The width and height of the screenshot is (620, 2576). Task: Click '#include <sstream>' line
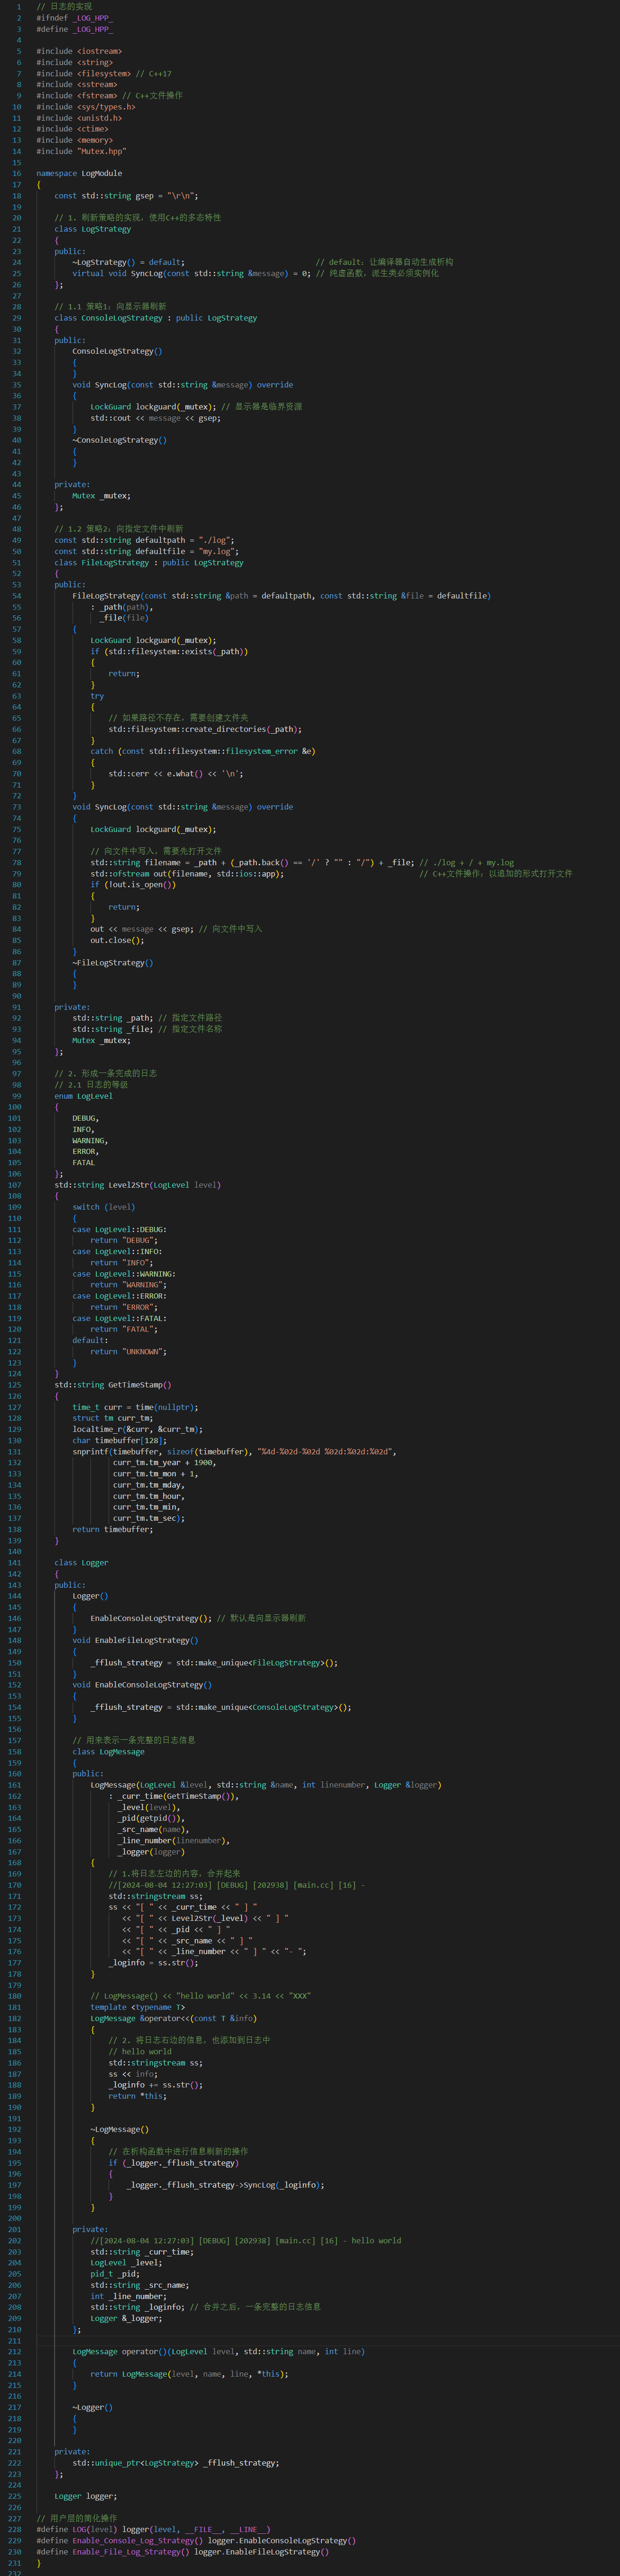click(77, 84)
